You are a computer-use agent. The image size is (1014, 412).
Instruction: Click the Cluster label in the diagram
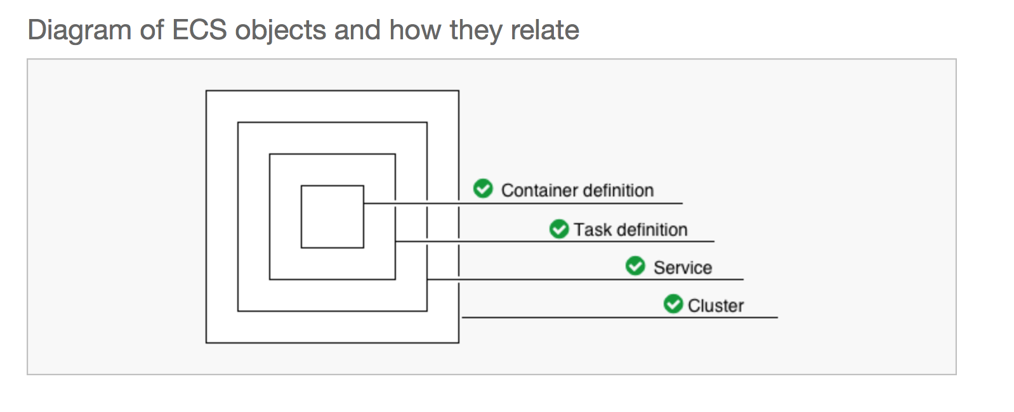716,306
